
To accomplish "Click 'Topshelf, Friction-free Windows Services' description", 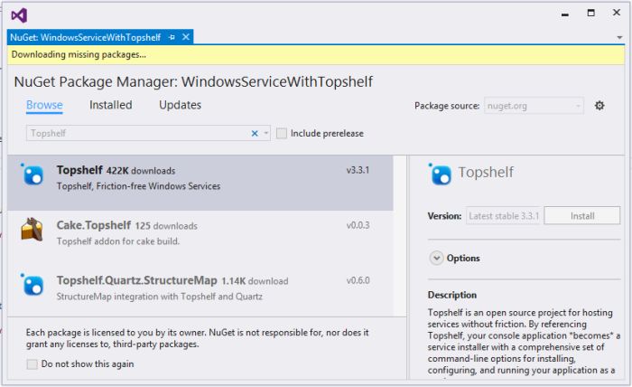I will point(139,186).
